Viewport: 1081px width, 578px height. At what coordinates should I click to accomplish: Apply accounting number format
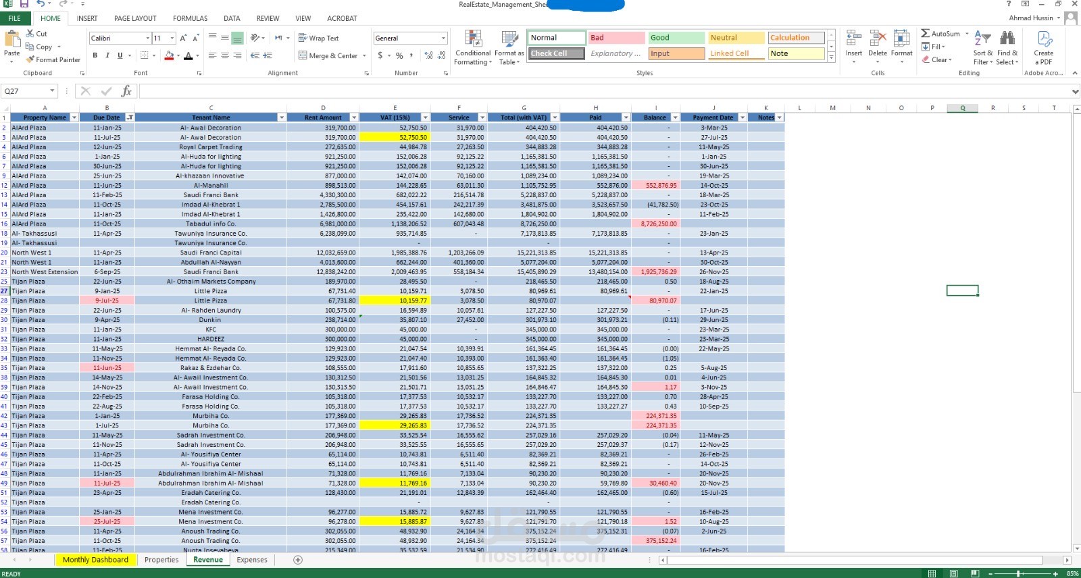coord(380,55)
